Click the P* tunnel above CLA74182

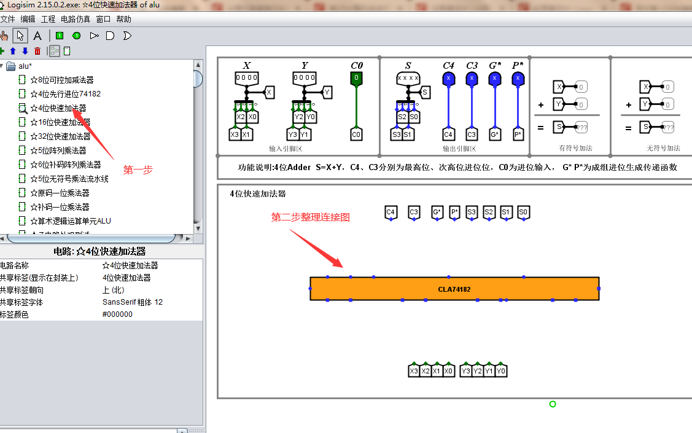[454, 213]
